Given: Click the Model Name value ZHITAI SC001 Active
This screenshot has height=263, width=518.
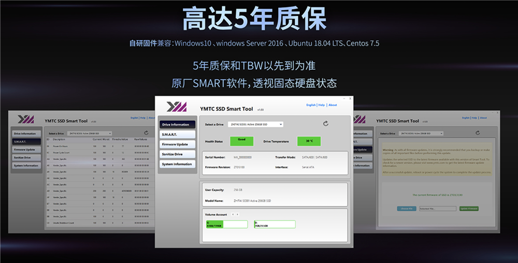Looking at the screenshot, I should [x=252, y=201].
